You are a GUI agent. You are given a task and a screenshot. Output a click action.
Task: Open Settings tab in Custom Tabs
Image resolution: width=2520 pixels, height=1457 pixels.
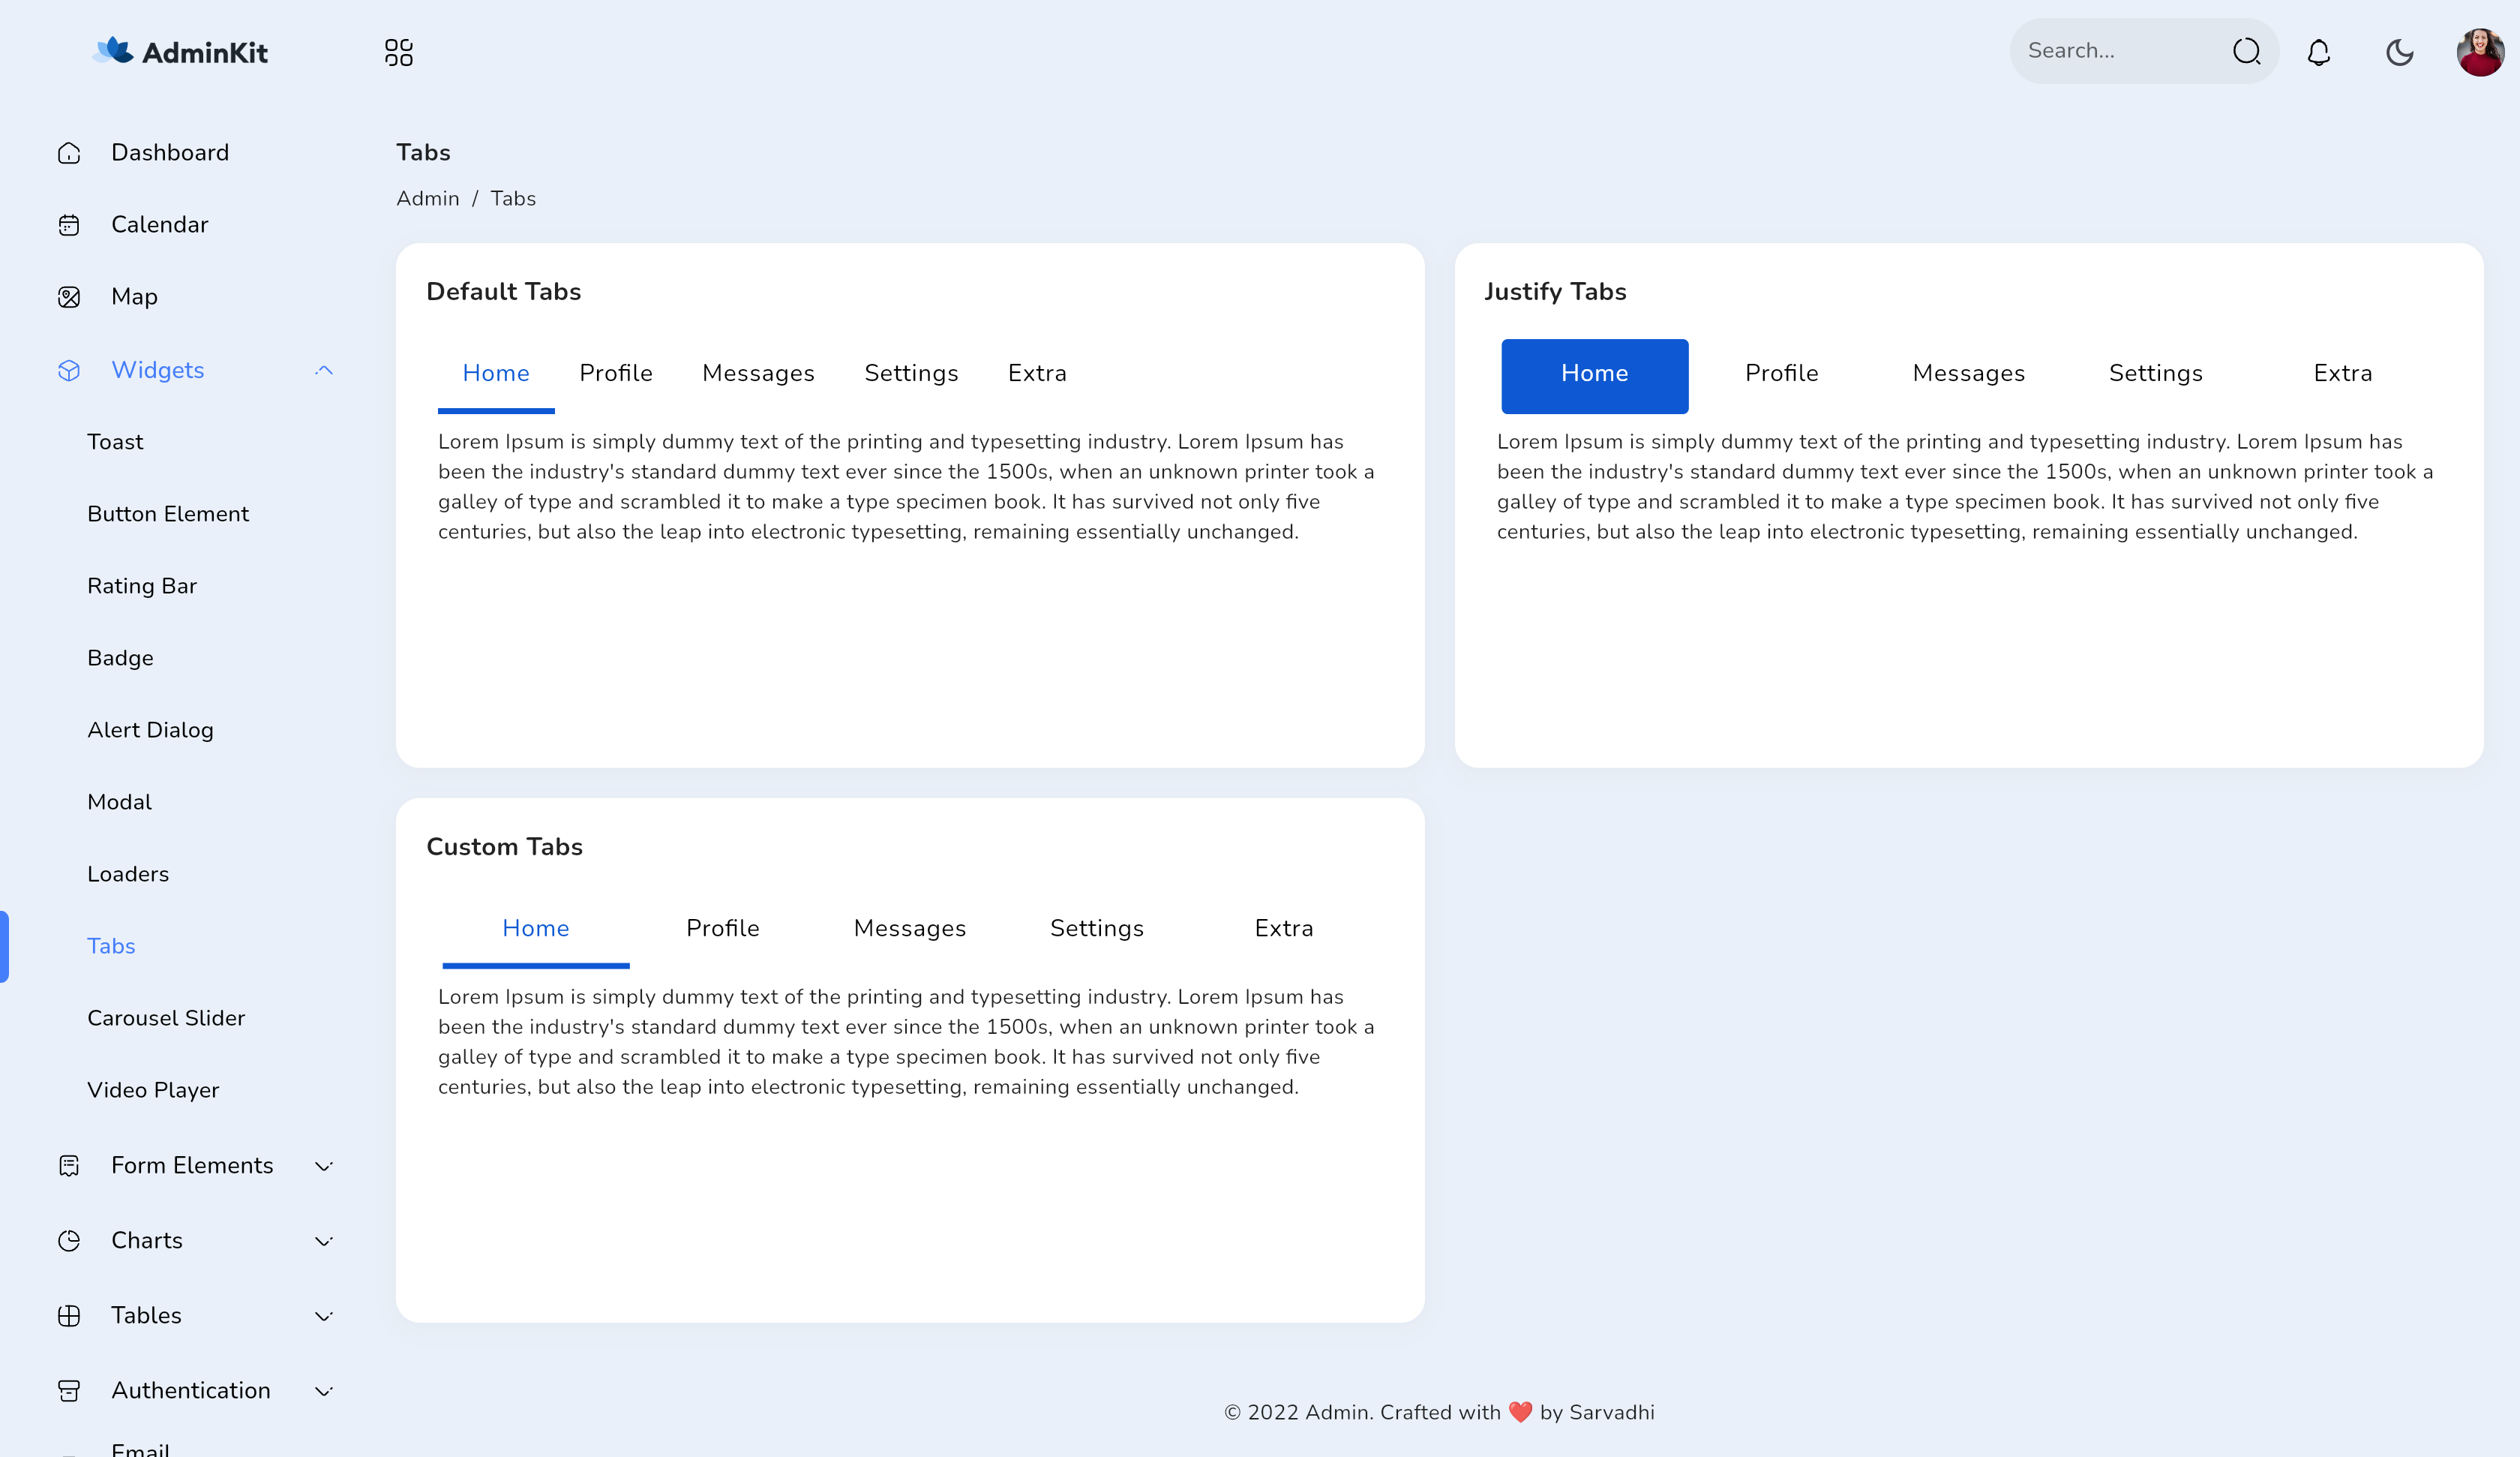(1096, 927)
